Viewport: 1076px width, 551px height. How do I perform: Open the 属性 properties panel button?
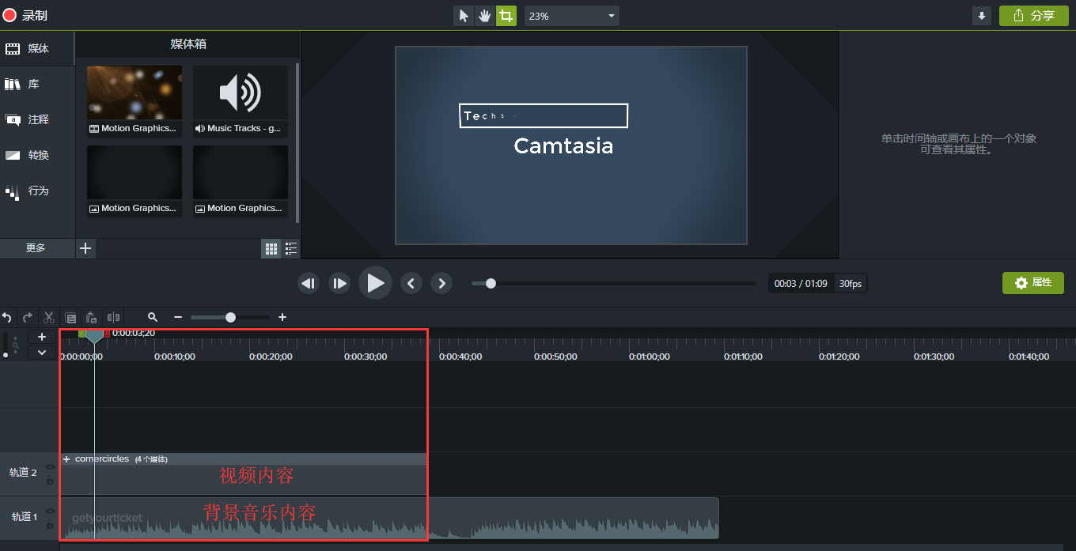pos(1032,283)
